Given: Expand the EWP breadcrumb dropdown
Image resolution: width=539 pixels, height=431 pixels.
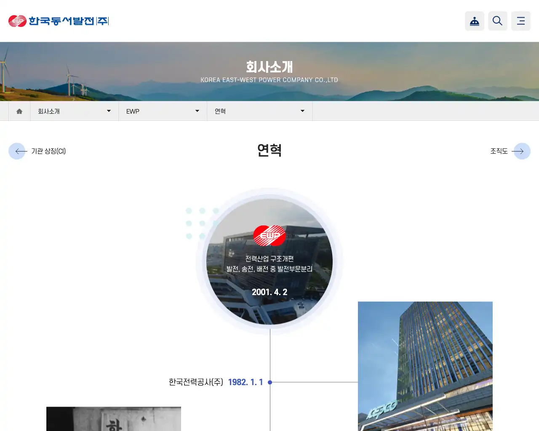Looking at the screenshot, I should point(197,111).
